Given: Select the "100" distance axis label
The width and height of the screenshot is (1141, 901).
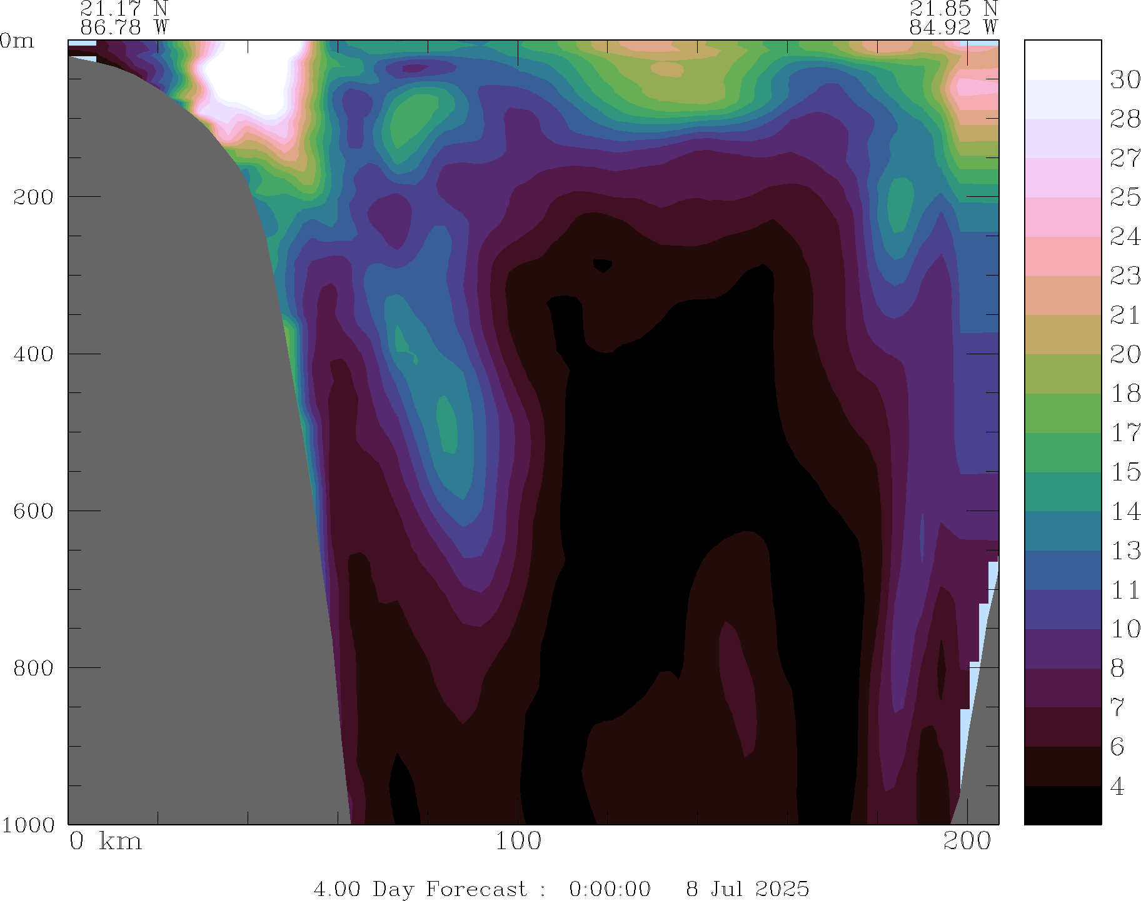Looking at the screenshot, I should (518, 842).
